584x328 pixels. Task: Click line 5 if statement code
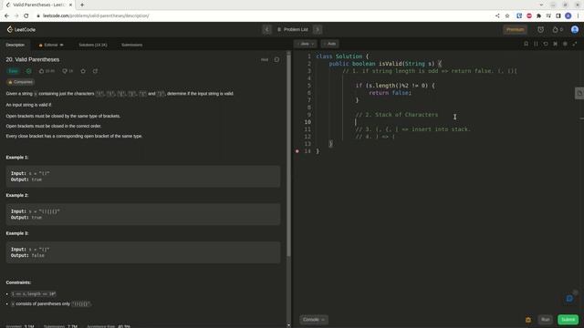[x=395, y=86]
